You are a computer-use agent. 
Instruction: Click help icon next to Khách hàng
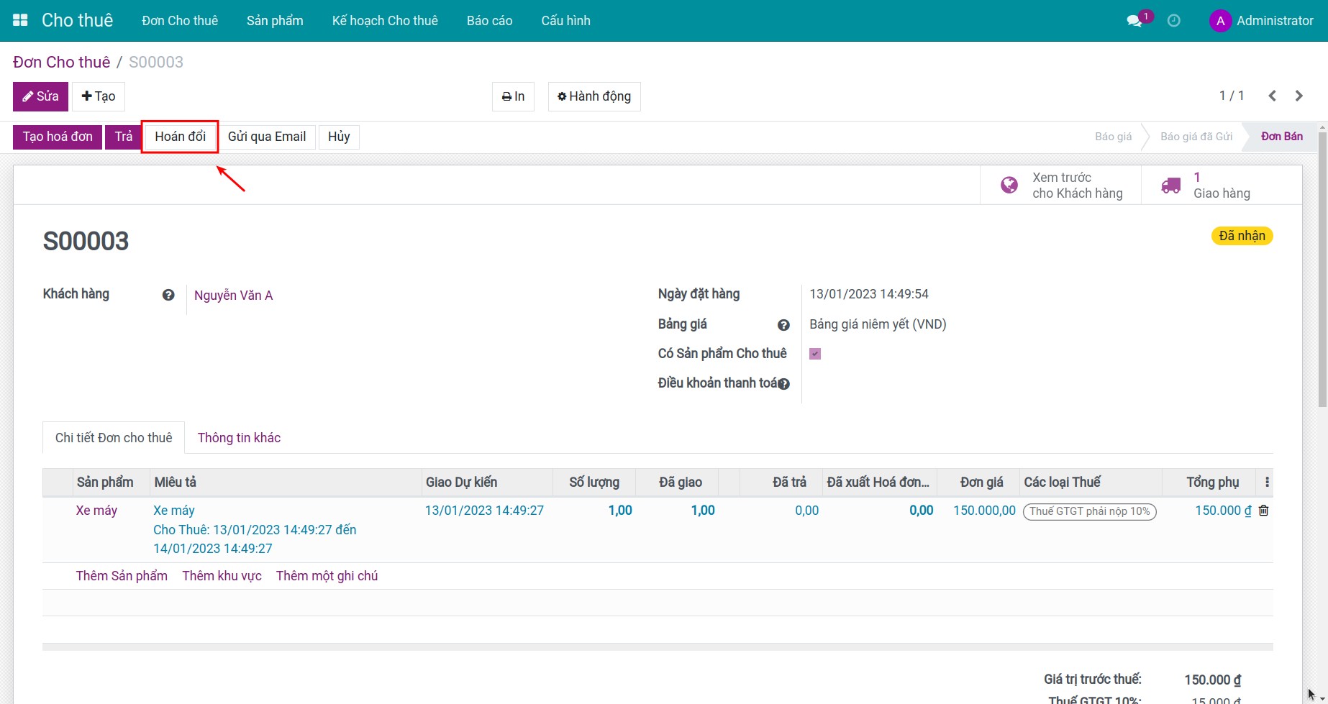(168, 295)
